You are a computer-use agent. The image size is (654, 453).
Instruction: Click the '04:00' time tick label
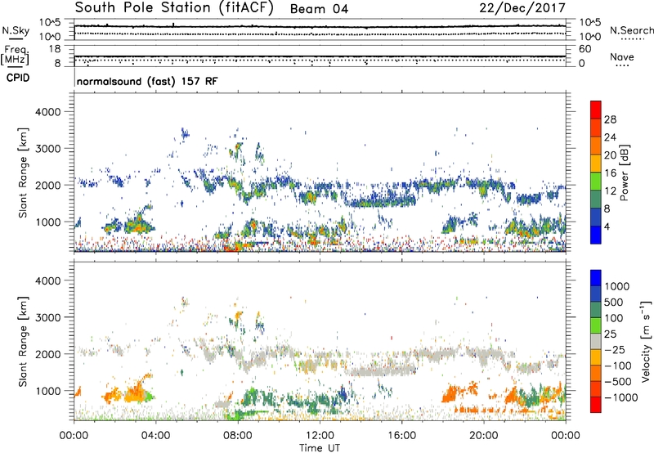(155, 436)
